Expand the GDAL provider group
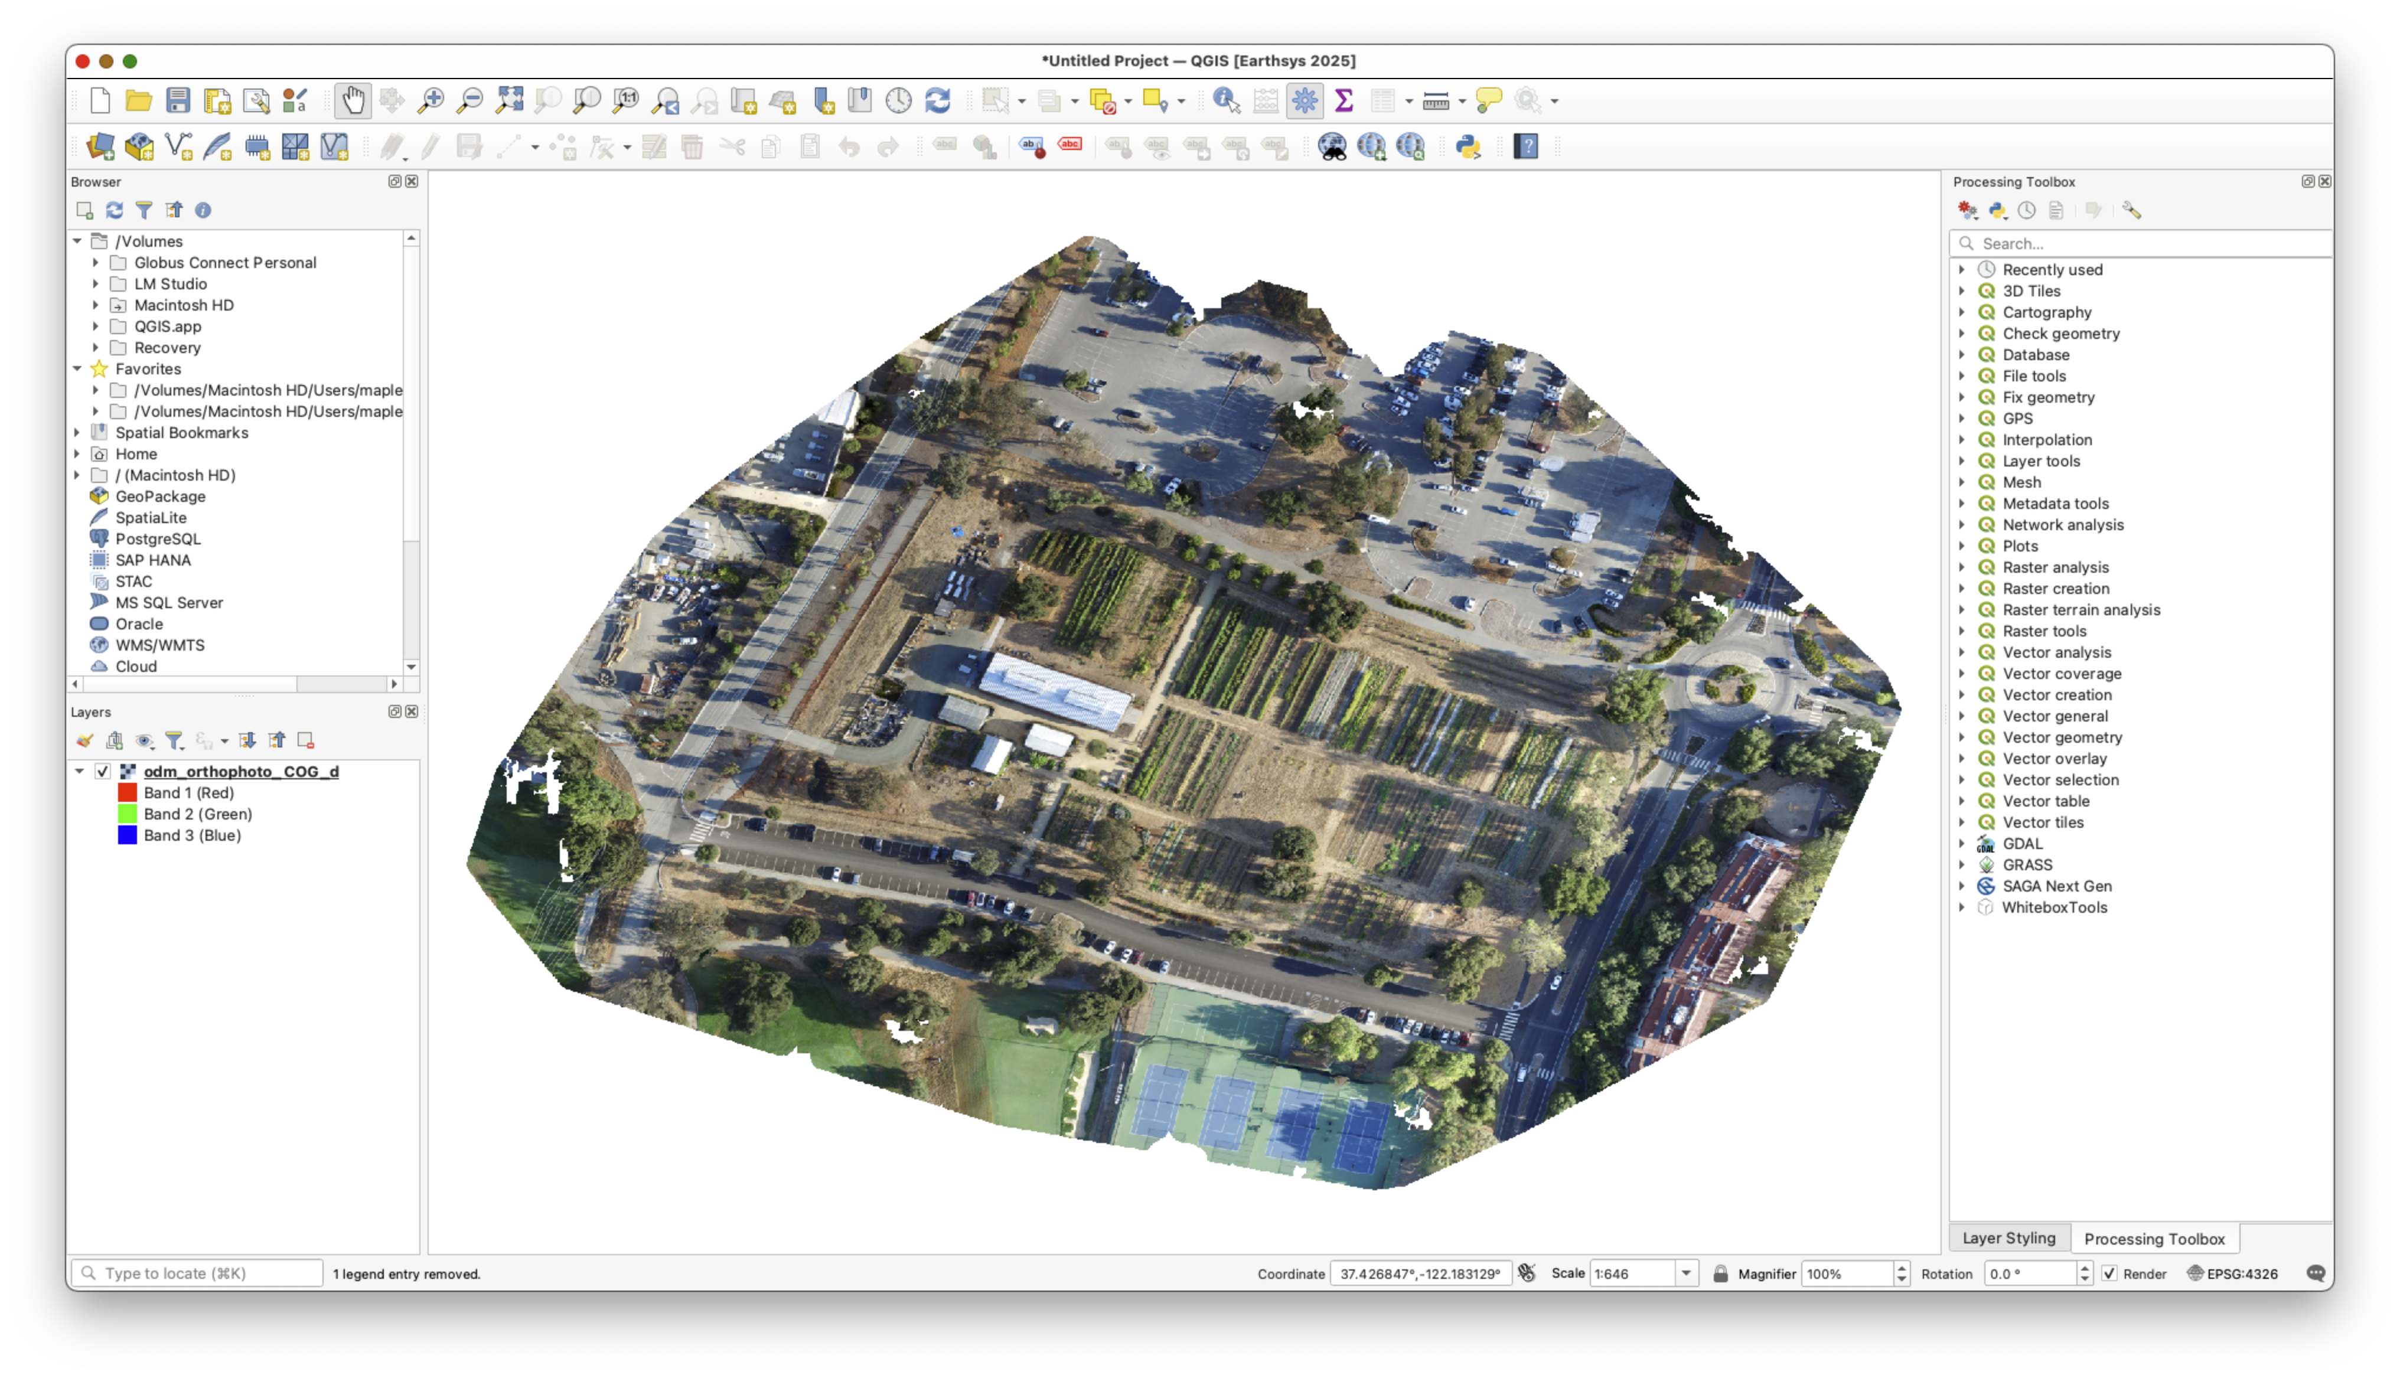Screen dimensions: 2400x1378 tap(1962, 843)
